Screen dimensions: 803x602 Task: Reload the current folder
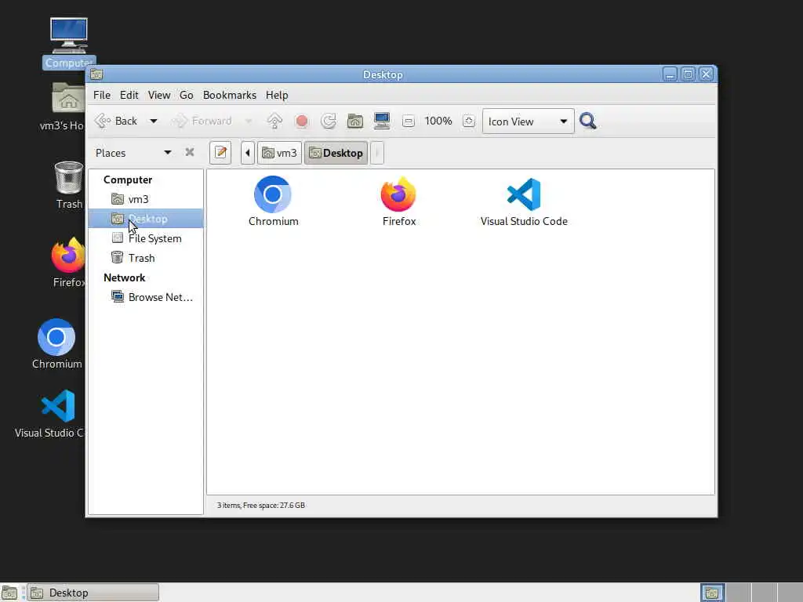(x=329, y=121)
